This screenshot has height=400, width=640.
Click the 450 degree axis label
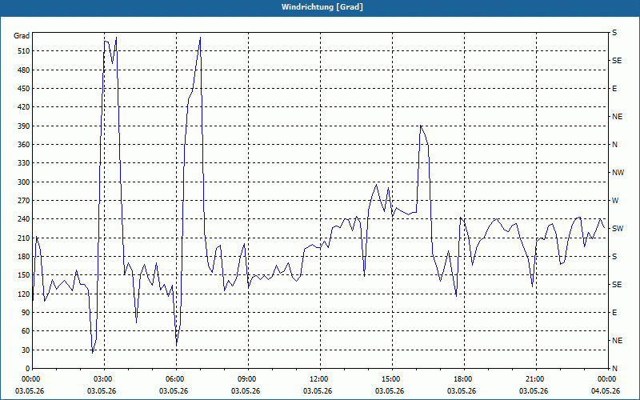pyautogui.click(x=23, y=89)
